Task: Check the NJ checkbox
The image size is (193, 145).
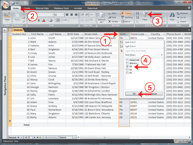Action: pos(127,70)
